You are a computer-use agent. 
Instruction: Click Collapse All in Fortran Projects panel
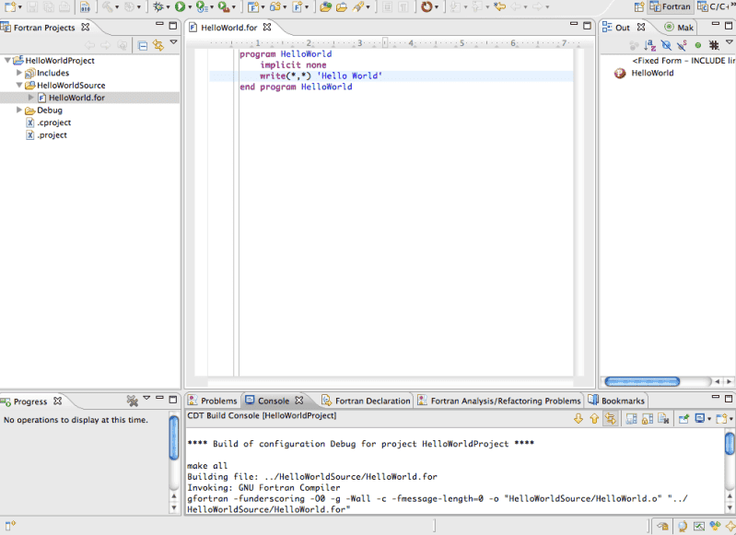[x=143, y=45]
